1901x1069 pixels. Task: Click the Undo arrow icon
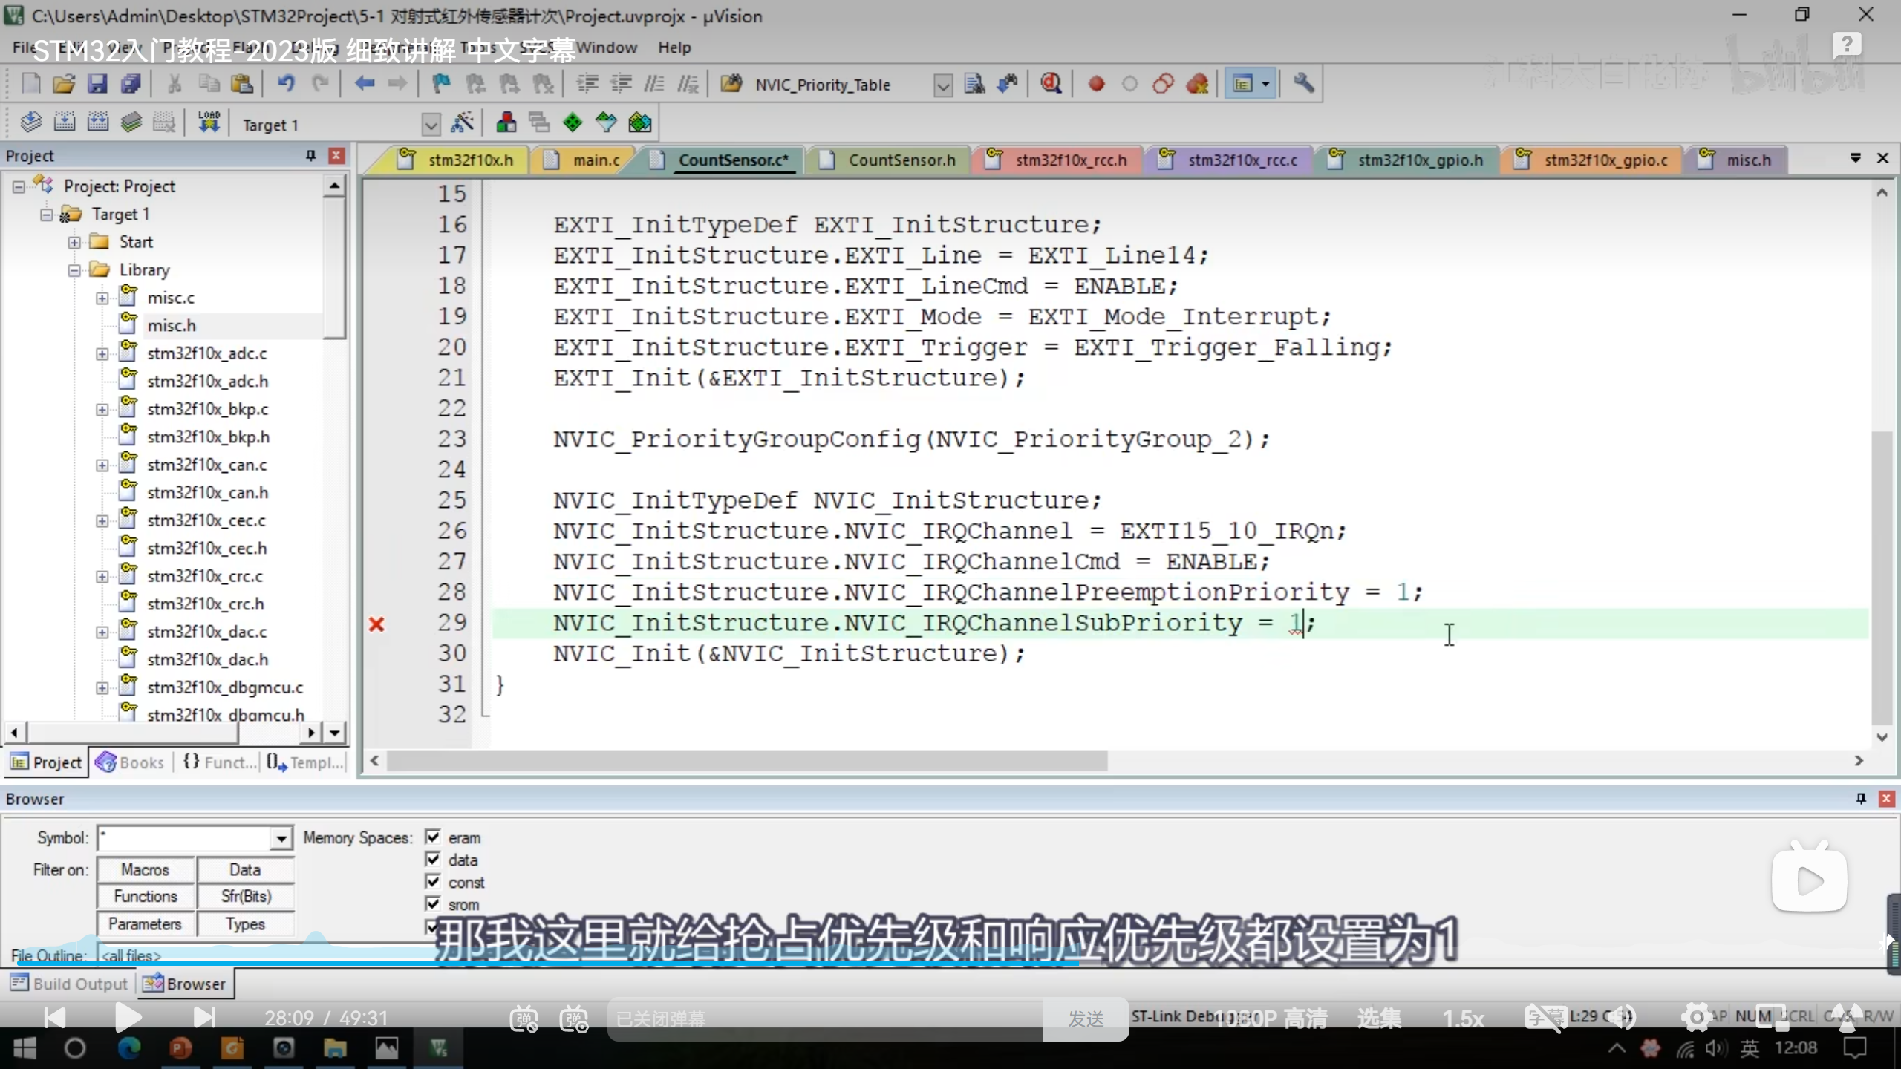(x=285, y=84)
